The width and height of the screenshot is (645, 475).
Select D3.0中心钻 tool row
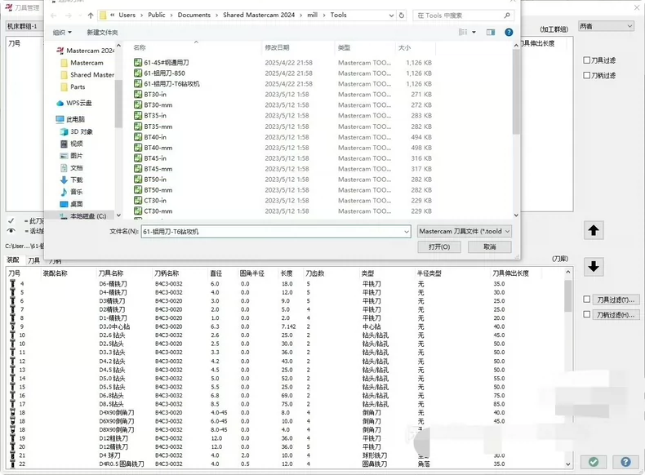pos(285,326)
